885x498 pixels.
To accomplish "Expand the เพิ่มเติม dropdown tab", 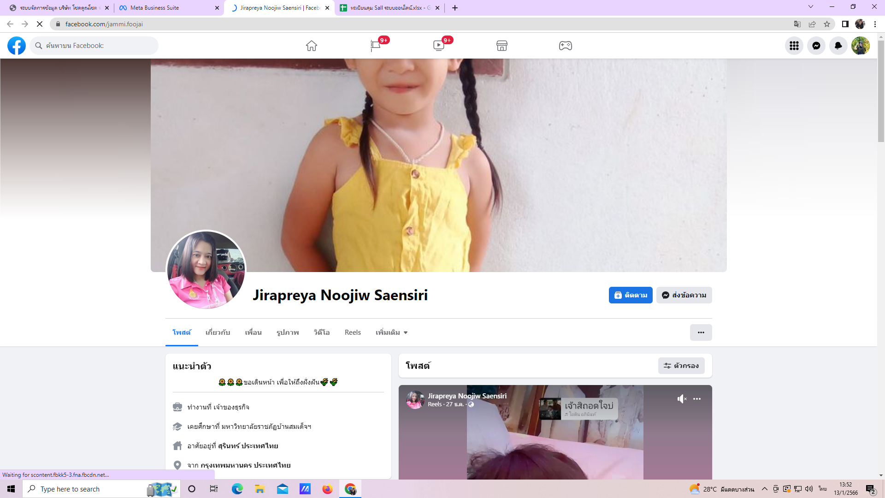I will pos(391,332).
